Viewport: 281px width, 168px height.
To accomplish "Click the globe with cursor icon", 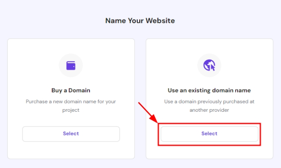I will (x=209, y=65).
